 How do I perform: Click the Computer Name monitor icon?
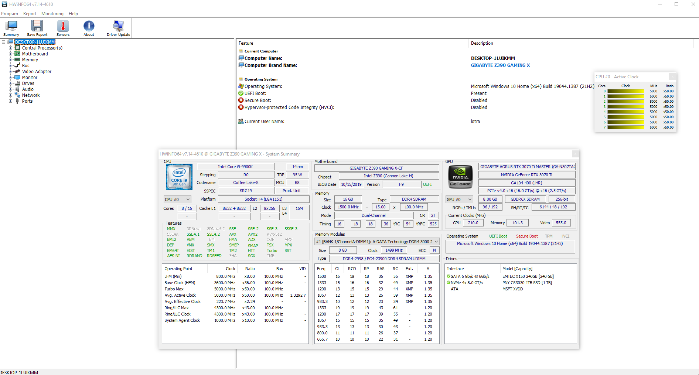[241, 58]
